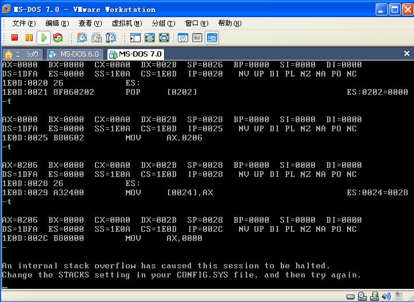Open the 文件(F) menu
414x302 pixels.
24,23
